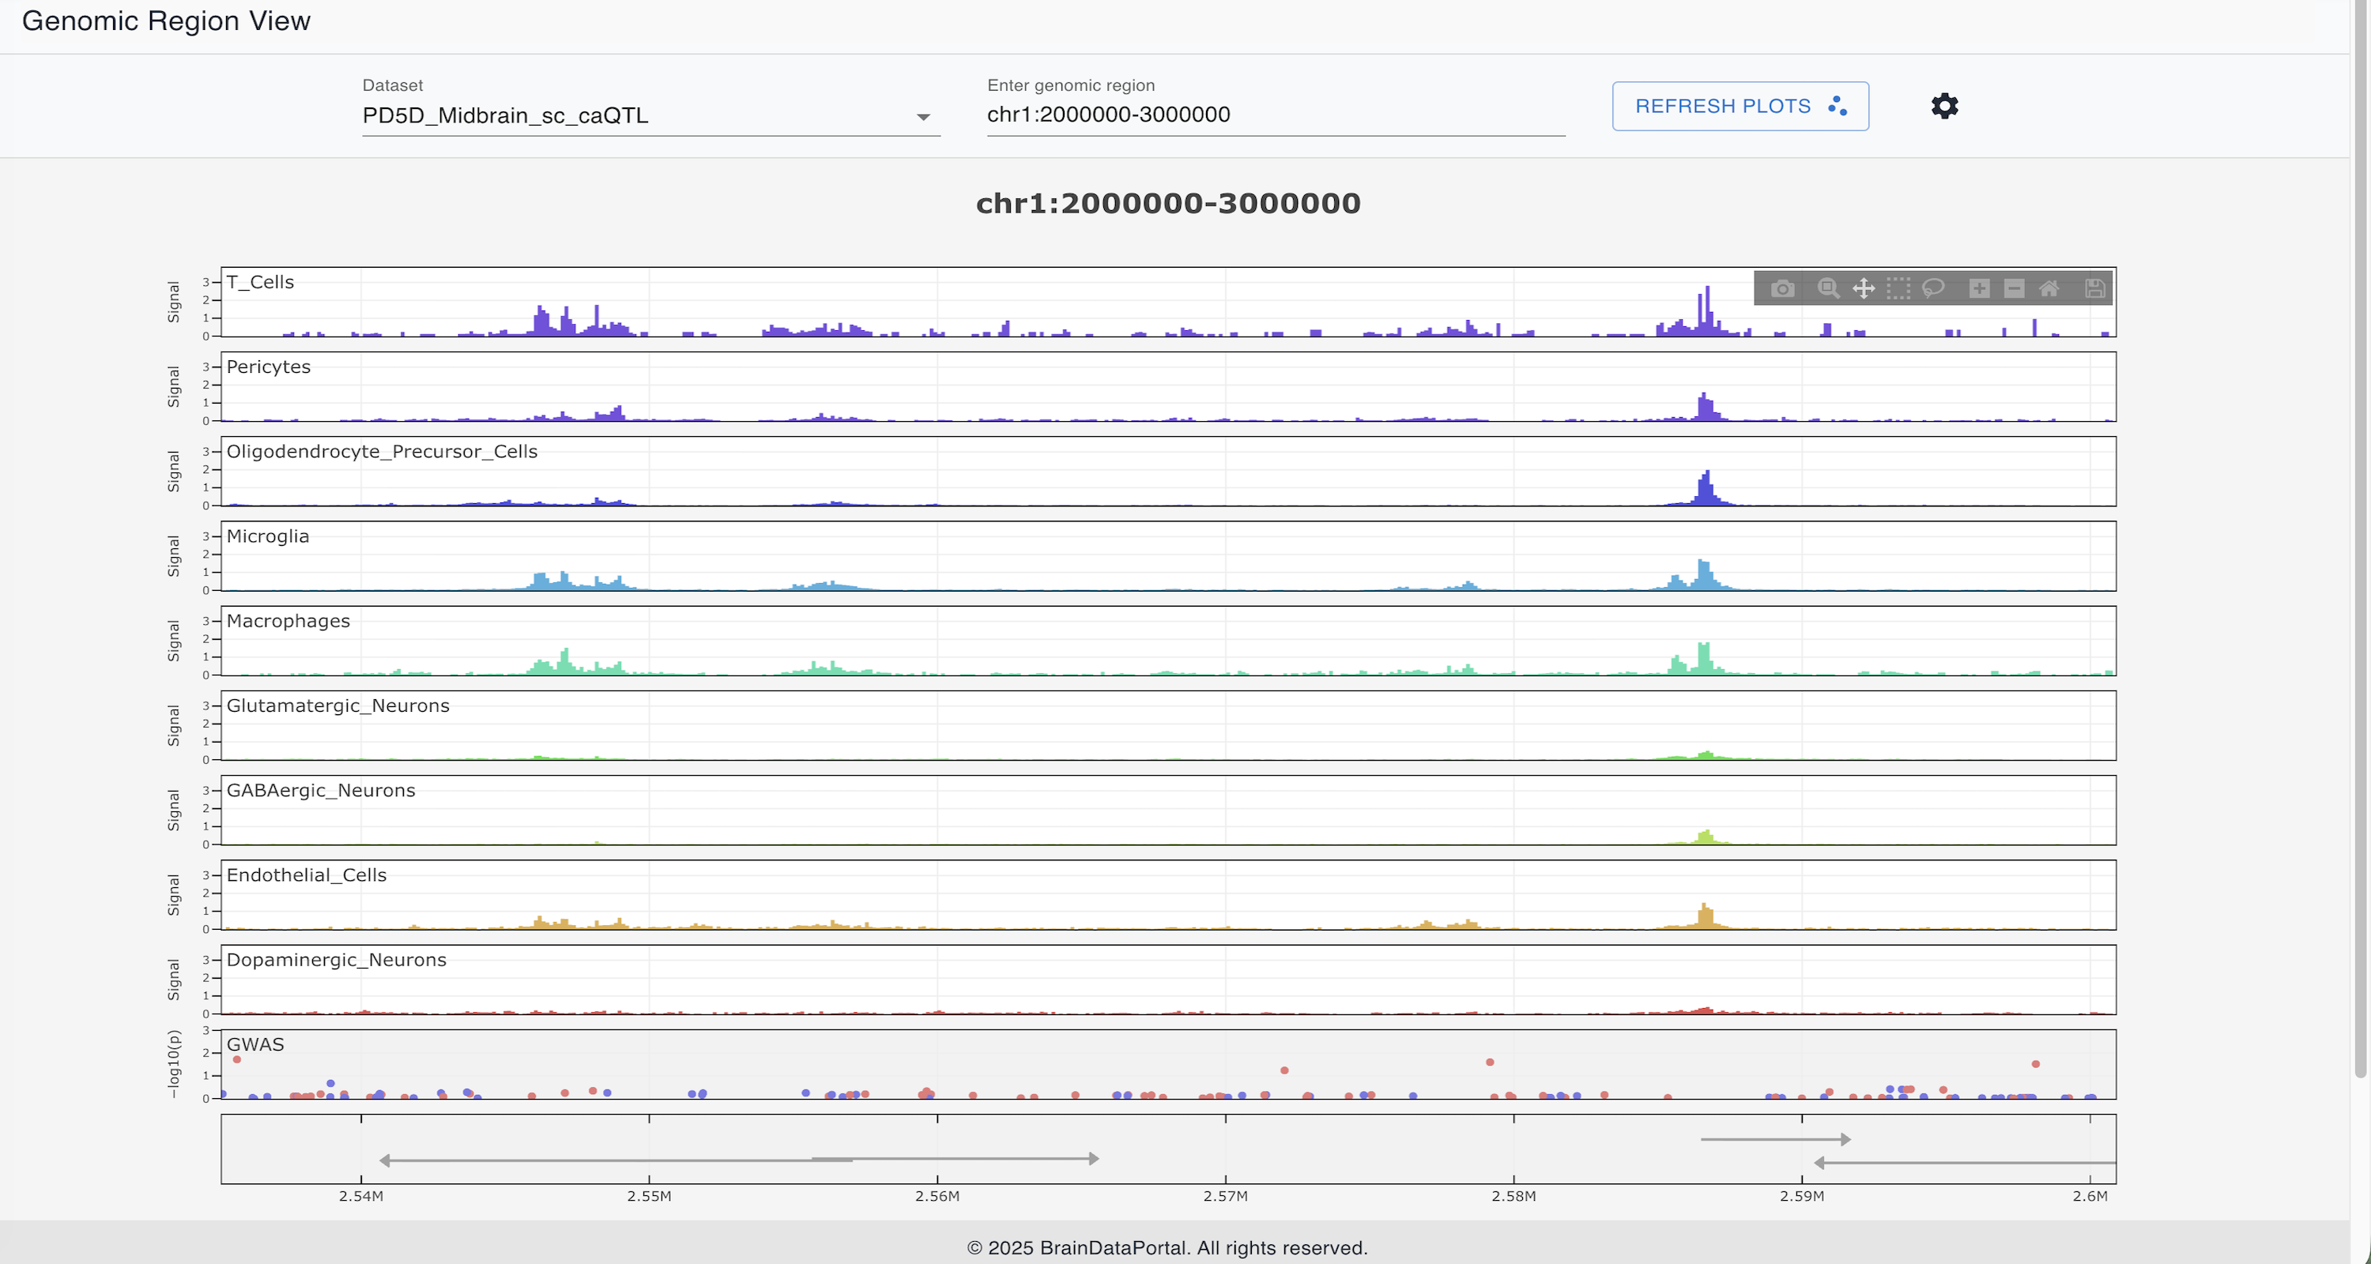2371x1264 pixels.
Task: Click the genomic region input field
Action: pyautogui.click(x=1275, y=115)
